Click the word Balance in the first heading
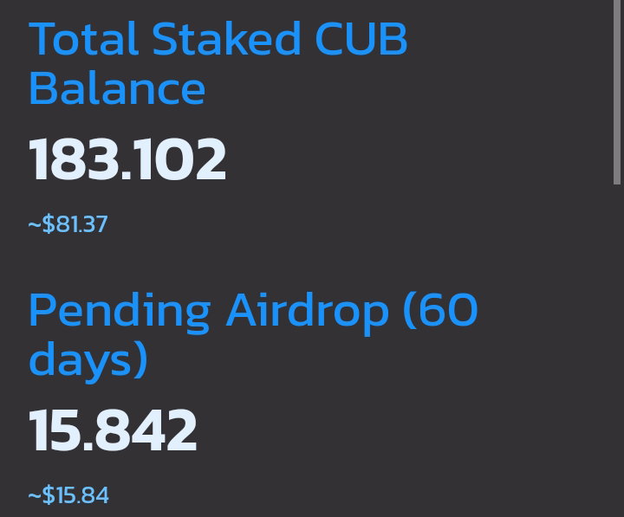Screen dimensions: 624x517 pyautogui.click(x=117, y=87)
